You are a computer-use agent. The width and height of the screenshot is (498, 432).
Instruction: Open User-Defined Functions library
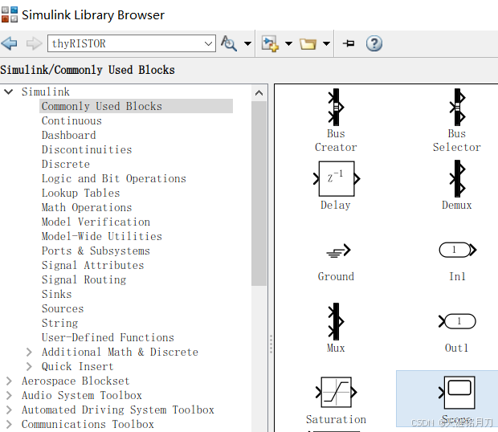coord(108,337)
